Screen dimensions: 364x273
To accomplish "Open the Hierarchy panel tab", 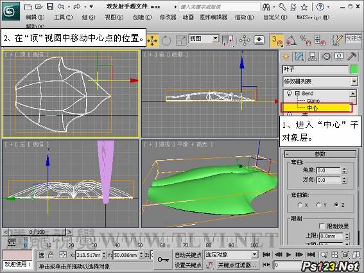I will coord(312,57).
